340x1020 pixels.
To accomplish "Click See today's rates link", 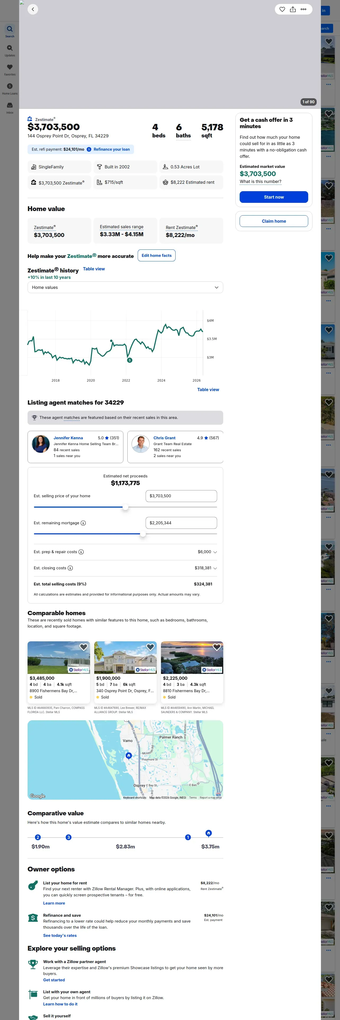I will click(60, 936).
